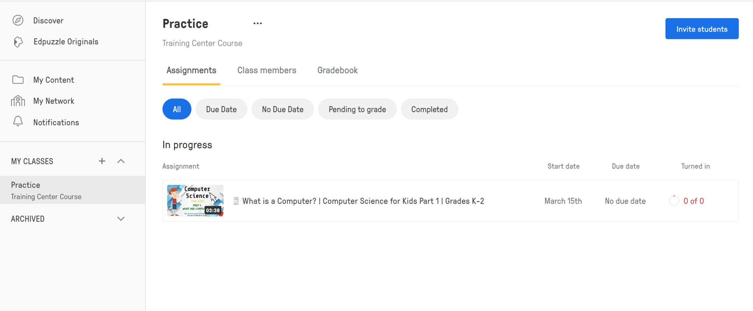
Task: Open the Computer Science video thumbnail
Action: [195, 200]
